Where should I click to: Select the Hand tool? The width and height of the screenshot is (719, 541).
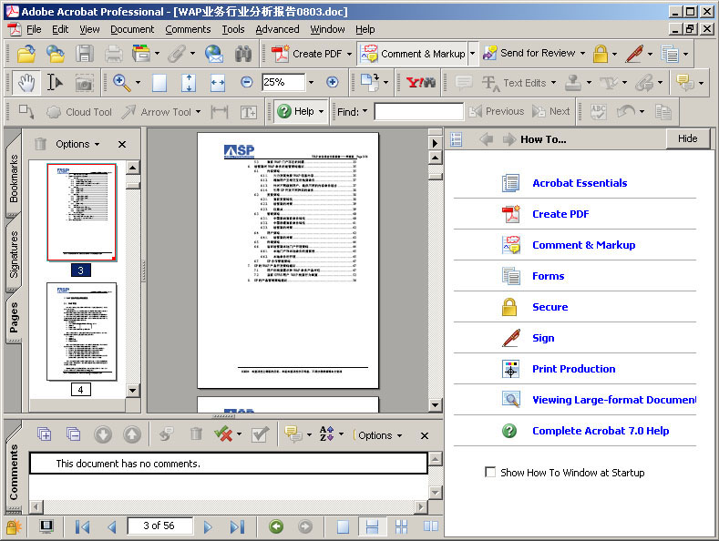tap(26, 83)
